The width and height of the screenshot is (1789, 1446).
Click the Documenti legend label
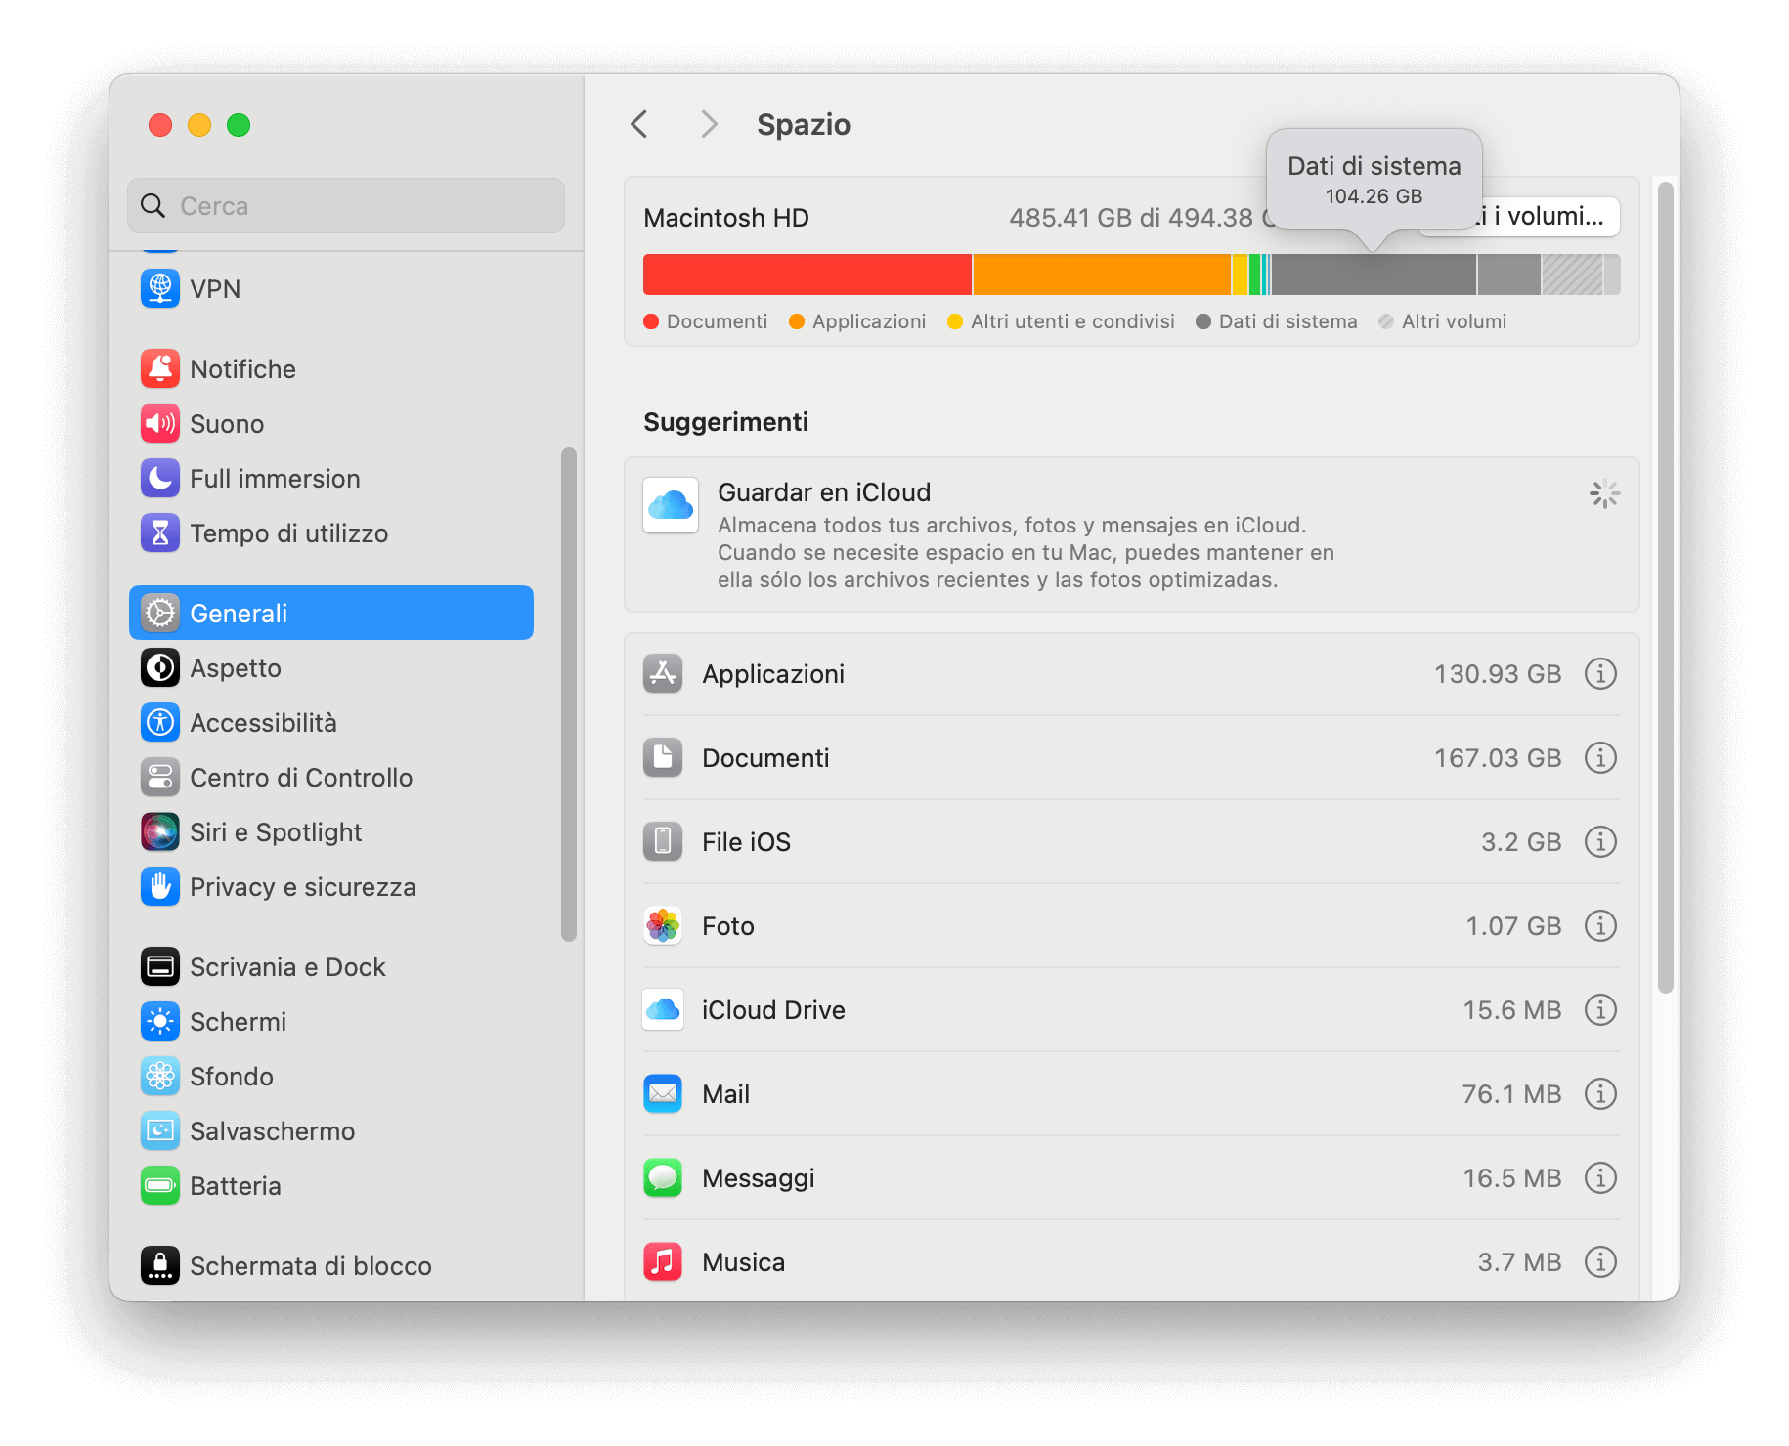click(717, 321)
